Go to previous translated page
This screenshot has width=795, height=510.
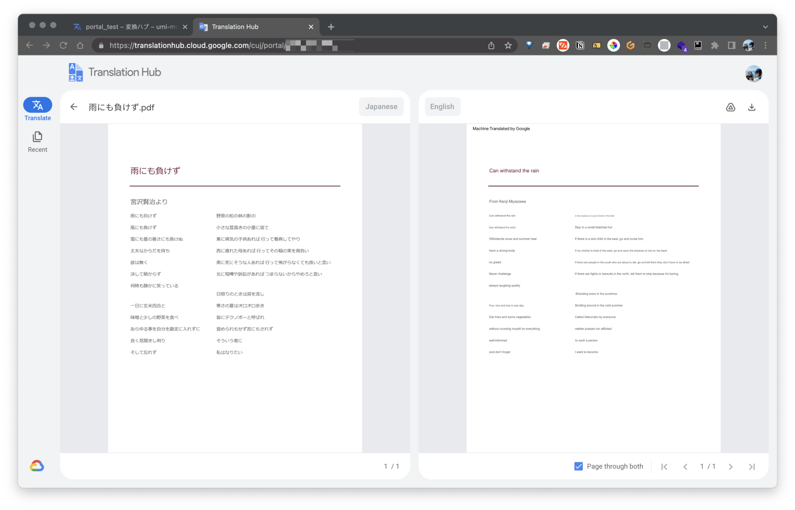tap(685, 467)
